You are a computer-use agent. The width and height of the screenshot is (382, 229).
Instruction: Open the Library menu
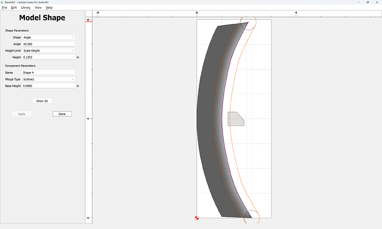25,8
